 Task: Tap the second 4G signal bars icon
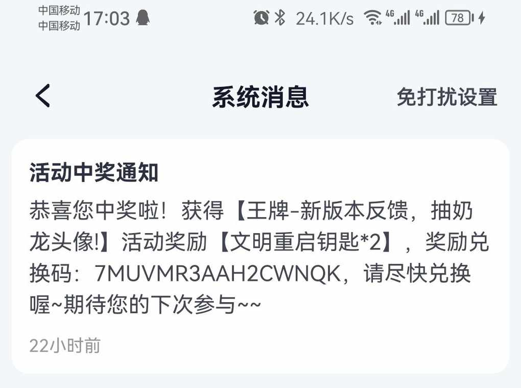pyautogui.click(x=428, y=17)
